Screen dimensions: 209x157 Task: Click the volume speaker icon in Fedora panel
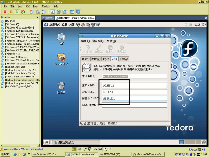[204, 24]
